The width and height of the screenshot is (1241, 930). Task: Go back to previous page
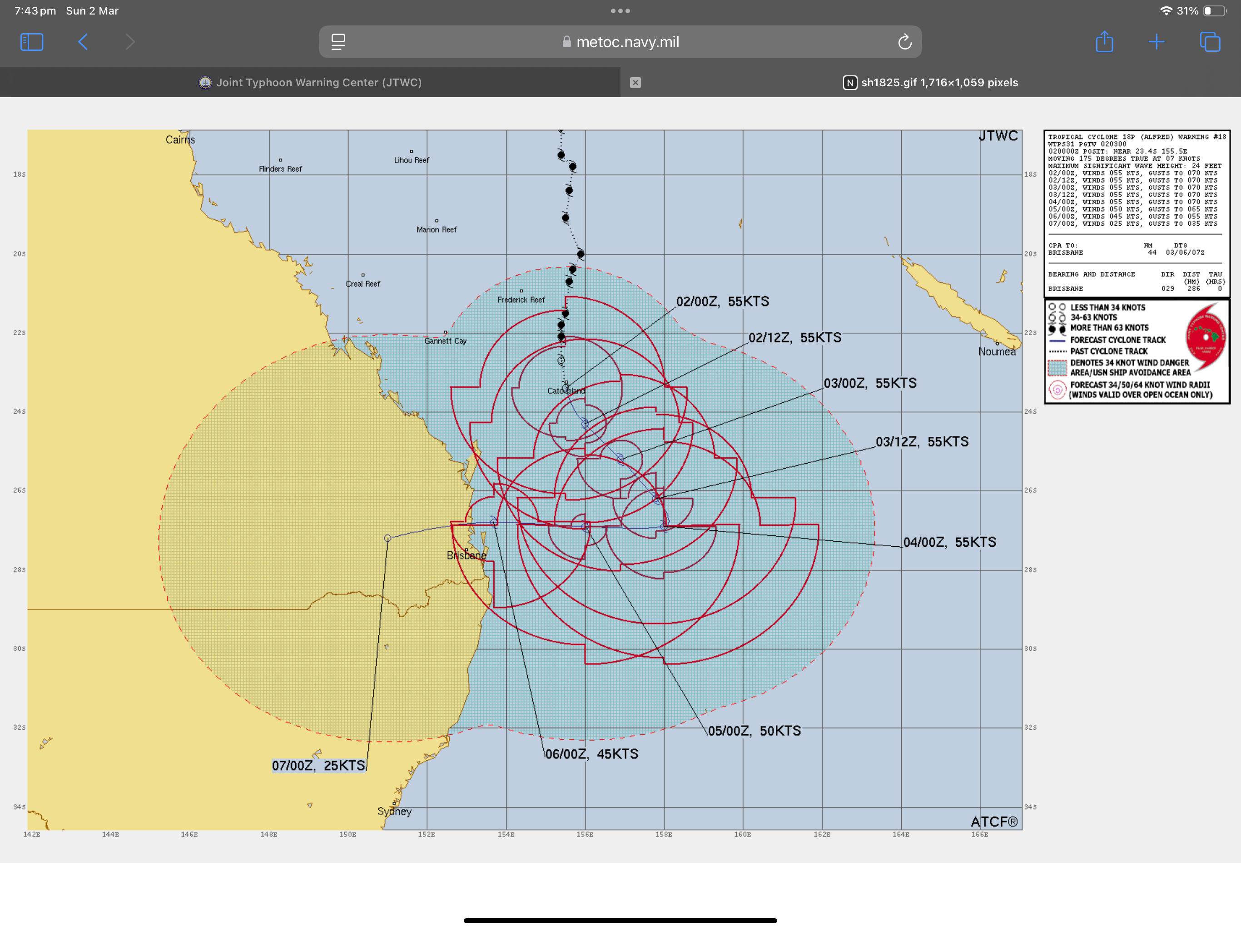coord(83,42)
